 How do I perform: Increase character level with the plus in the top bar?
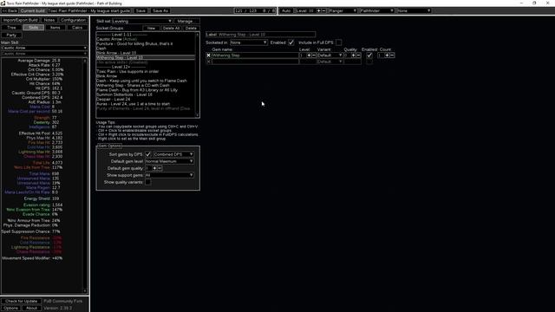point(318,11)
